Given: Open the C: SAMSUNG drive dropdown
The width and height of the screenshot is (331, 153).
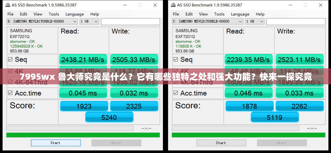Looking at the screenshot, I should click(x=208, y=21).
